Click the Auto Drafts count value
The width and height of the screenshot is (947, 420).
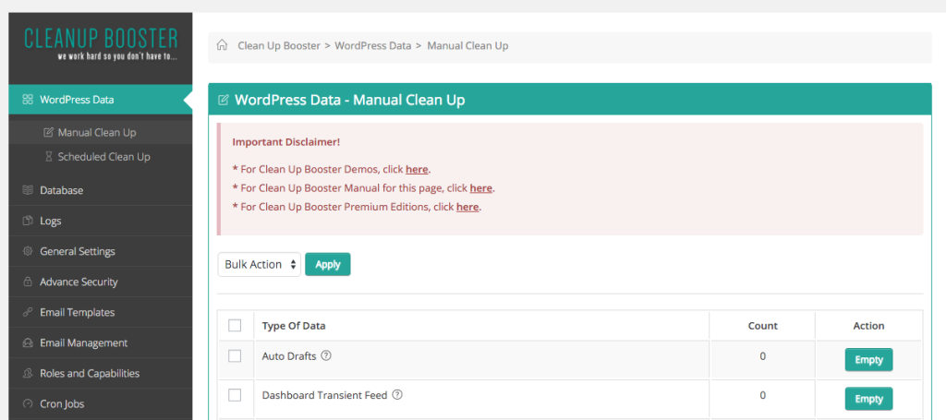[x=763, y=356]
